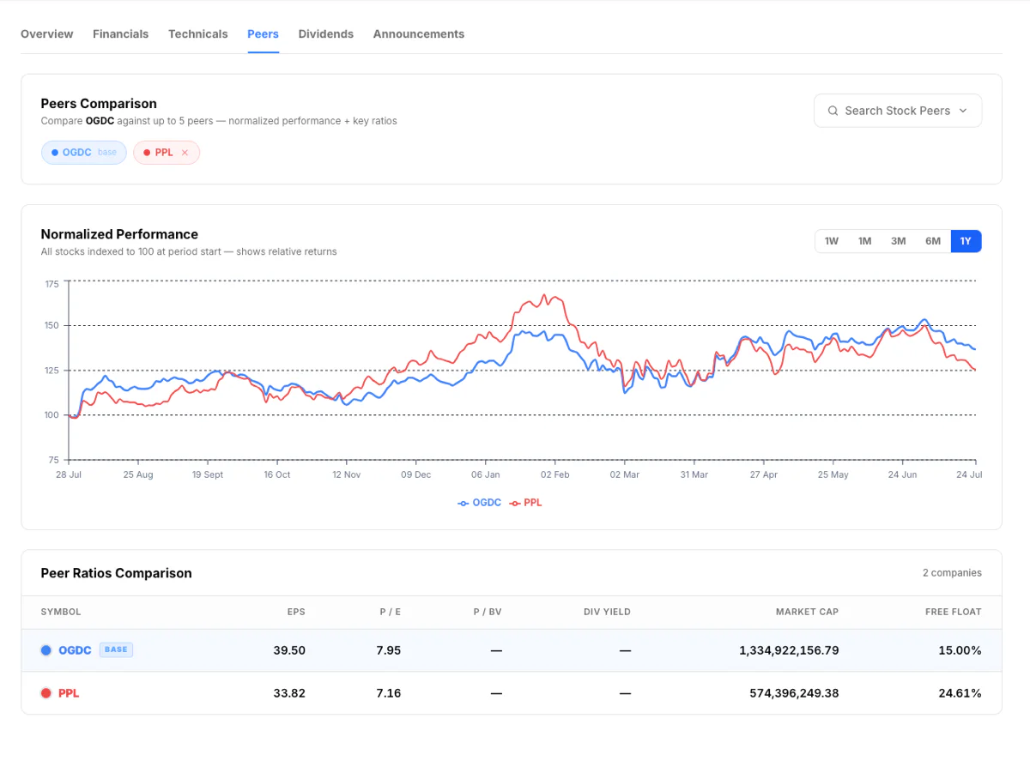This screenshot has width=1030, height=773.
Task: Click the MARKET CAP column header
Action: [x=807, y=612]
